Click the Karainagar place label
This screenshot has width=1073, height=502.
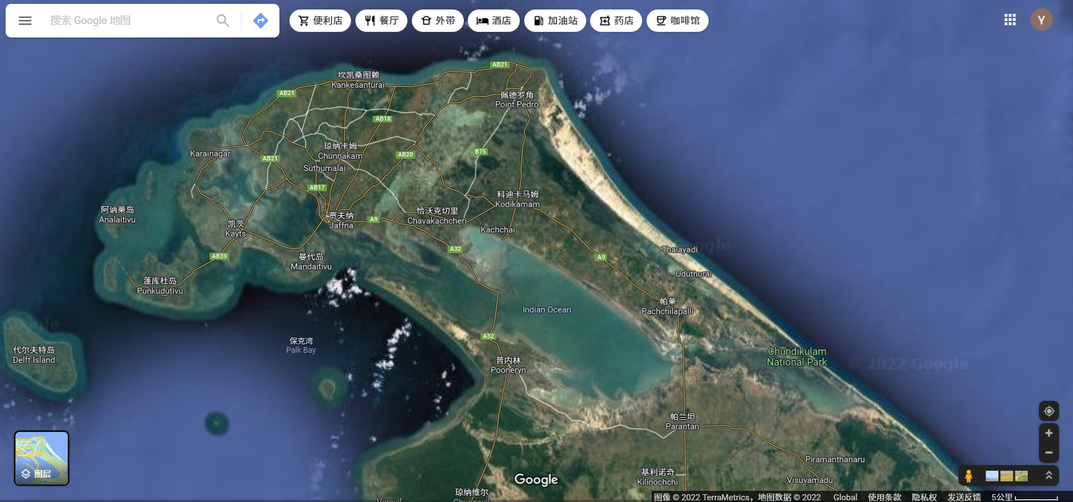click(x=210, y=153)
